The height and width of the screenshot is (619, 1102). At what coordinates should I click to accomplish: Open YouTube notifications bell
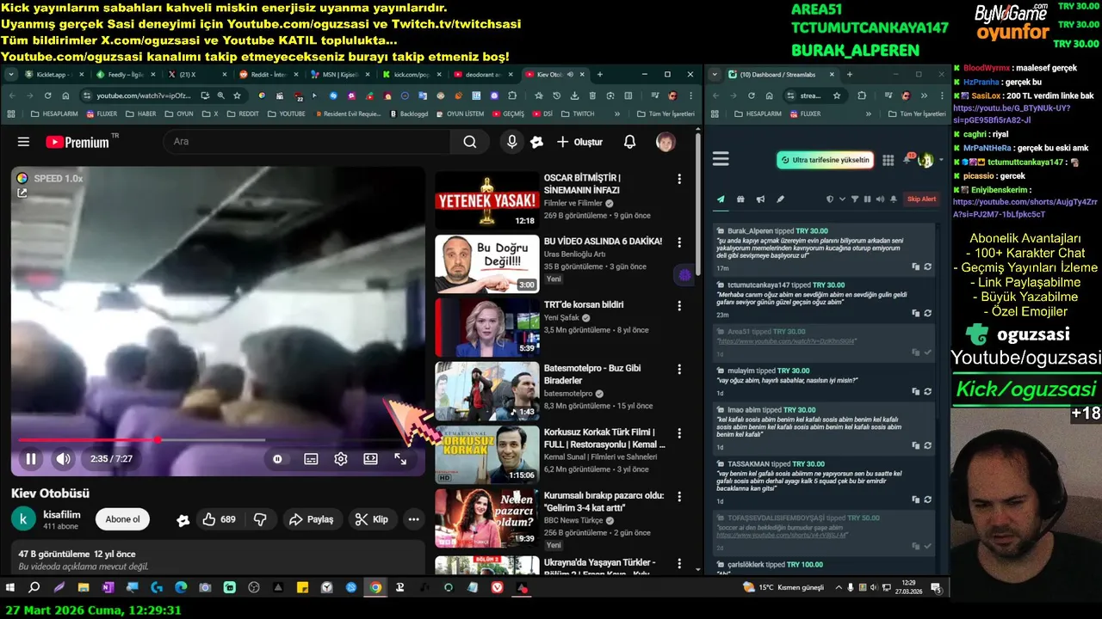click(x=629, y=142)
